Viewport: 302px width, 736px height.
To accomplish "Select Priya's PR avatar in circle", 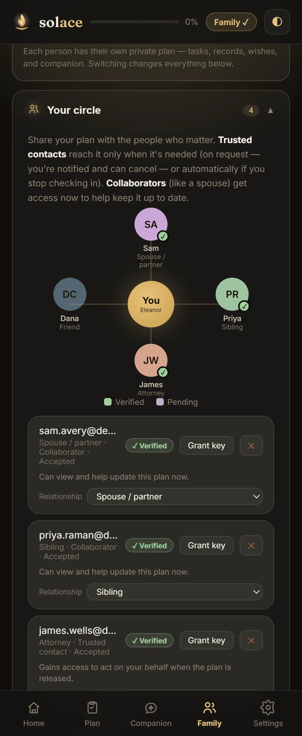I will coord(232,294).
